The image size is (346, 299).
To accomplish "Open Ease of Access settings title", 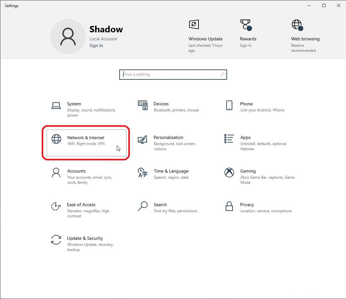I will click(81, 205).
